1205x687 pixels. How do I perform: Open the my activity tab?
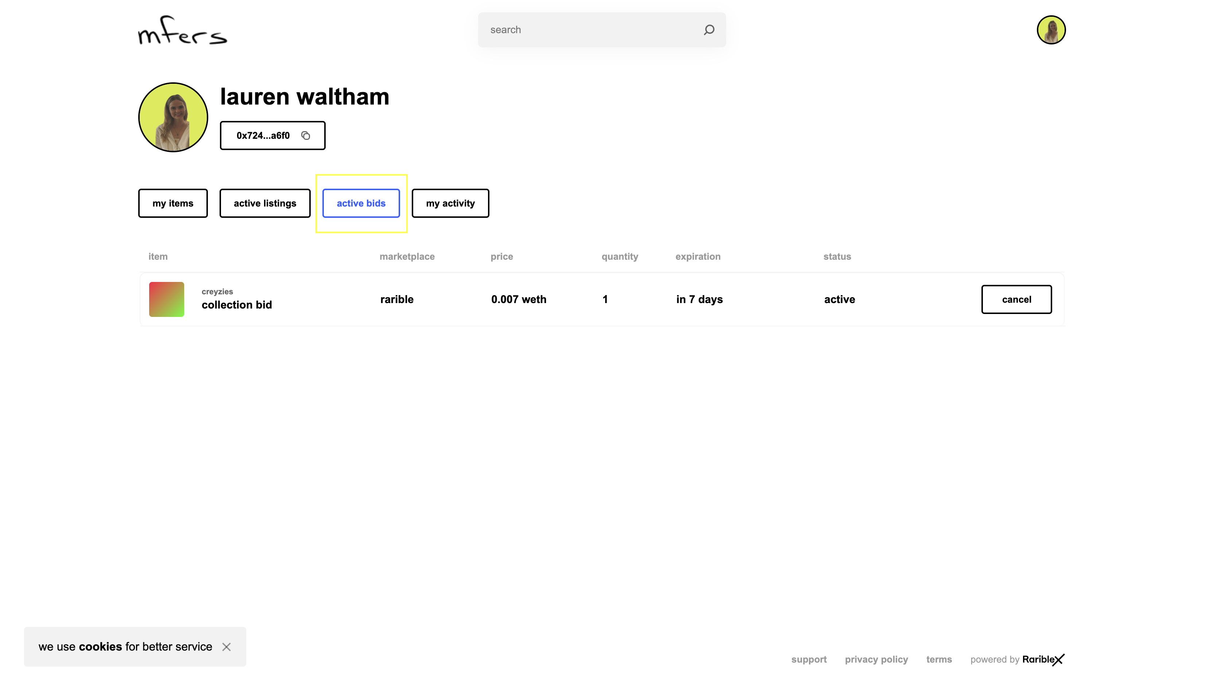click(450, 203)
